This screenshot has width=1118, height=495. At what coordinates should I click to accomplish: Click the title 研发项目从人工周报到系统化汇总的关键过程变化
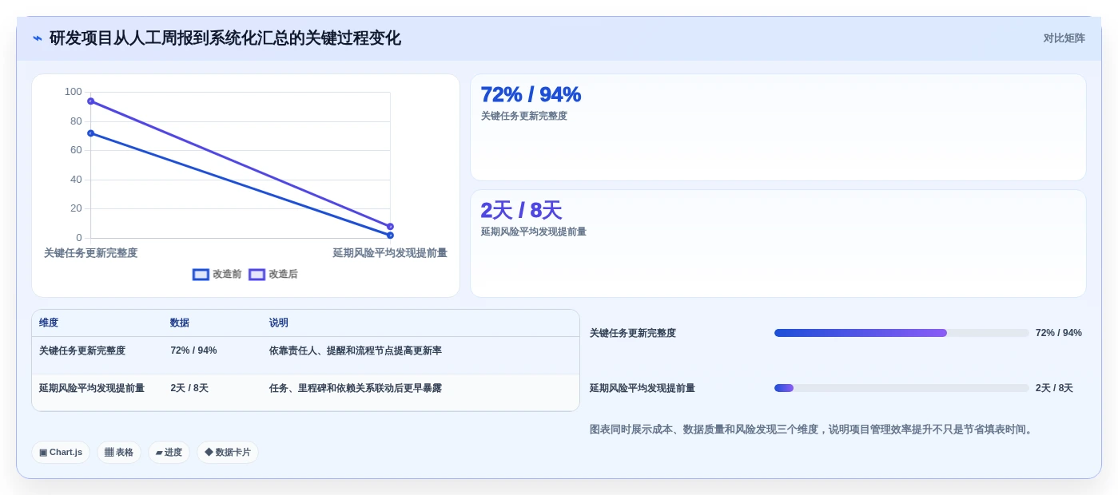tap(225, 38)
